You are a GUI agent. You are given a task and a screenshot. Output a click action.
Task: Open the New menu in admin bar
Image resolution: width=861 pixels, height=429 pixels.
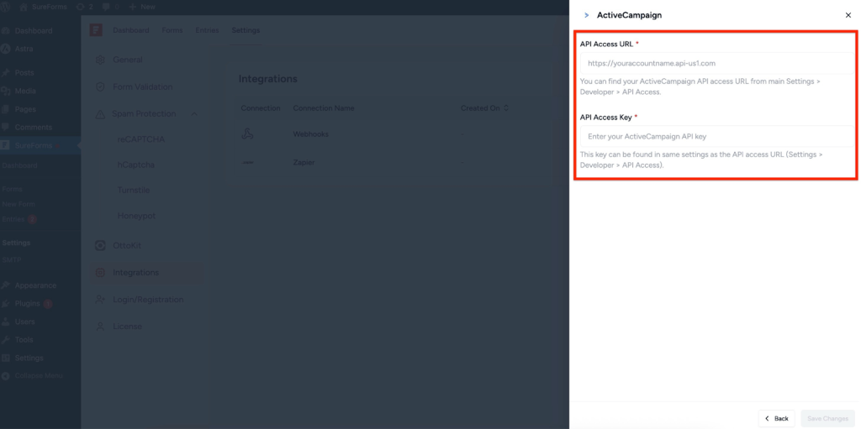pos(142,7)
